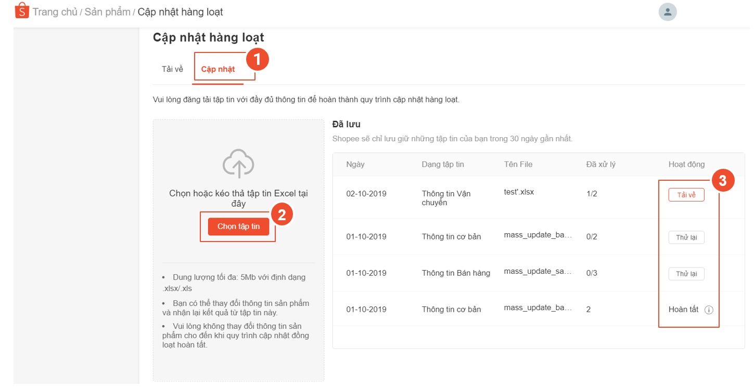The width and height of the screenshot is (754, 388).
Task: Click the Shopee logo icon
Action: pyautogui.click(x=22, y=11)
